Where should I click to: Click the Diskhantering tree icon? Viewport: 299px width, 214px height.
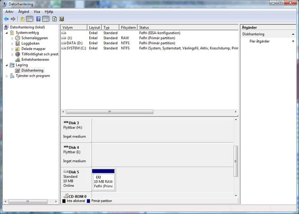tap(18, 70)
